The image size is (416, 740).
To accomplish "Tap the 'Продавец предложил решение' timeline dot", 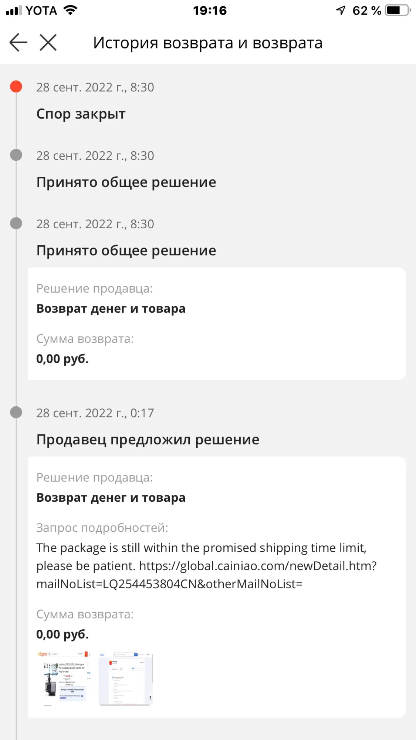I will (x=16, y=412).
